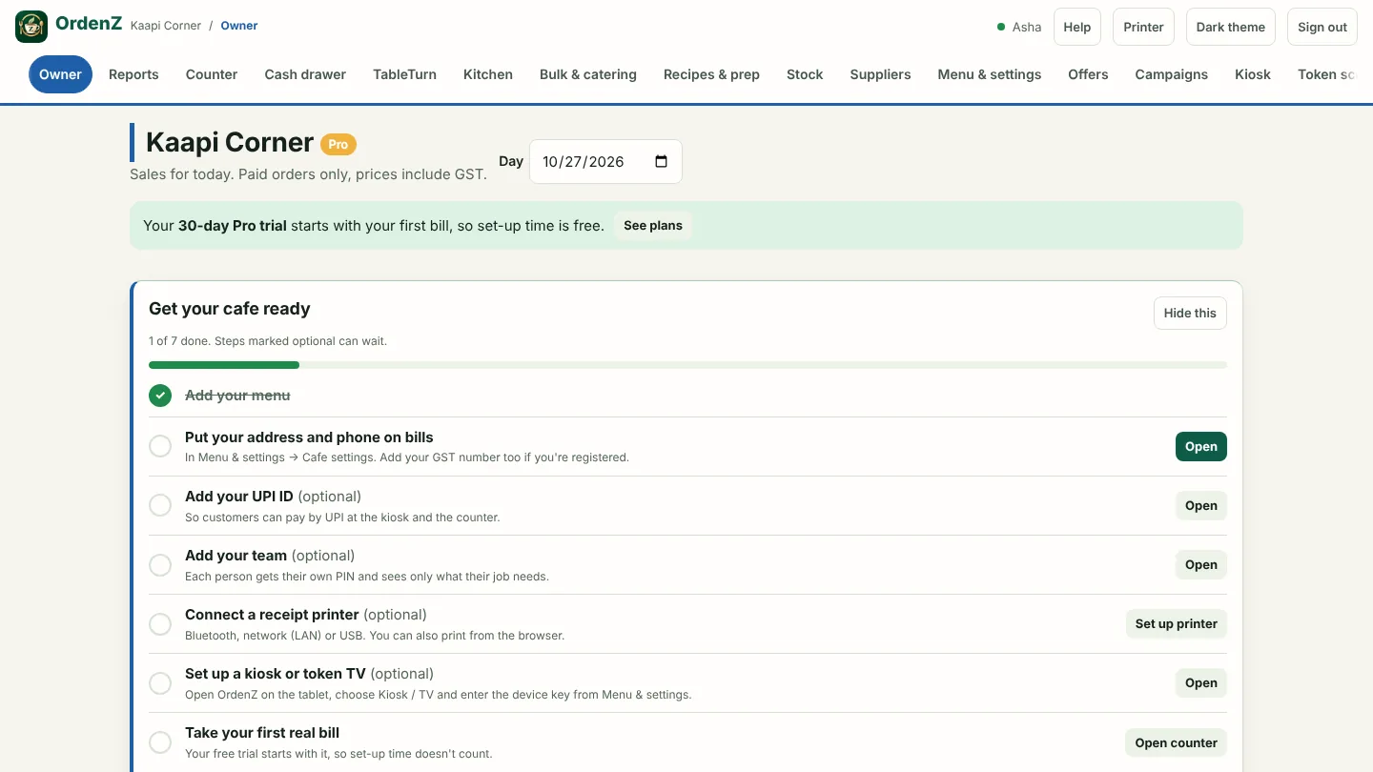1373x772 pixels.
Task: Open Bulk & catering tab
Action: tap(588, 74)
